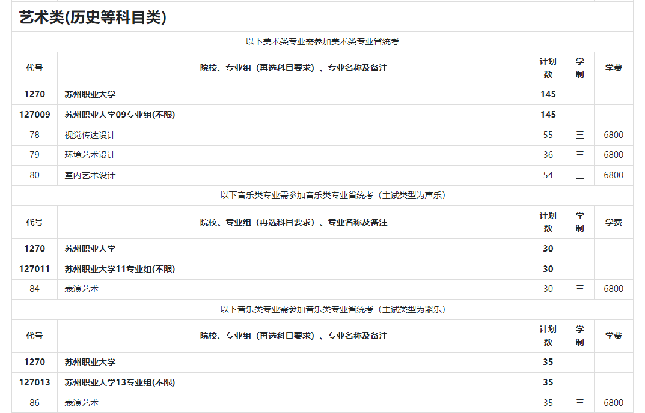Click plan count 30 in the code 84 row
645x413 pixels.
548,289
